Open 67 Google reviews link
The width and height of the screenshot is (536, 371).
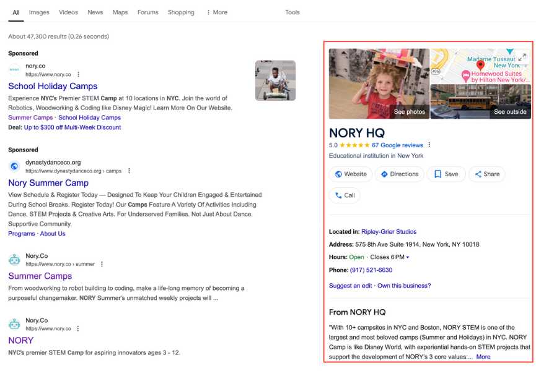(398, 145)
